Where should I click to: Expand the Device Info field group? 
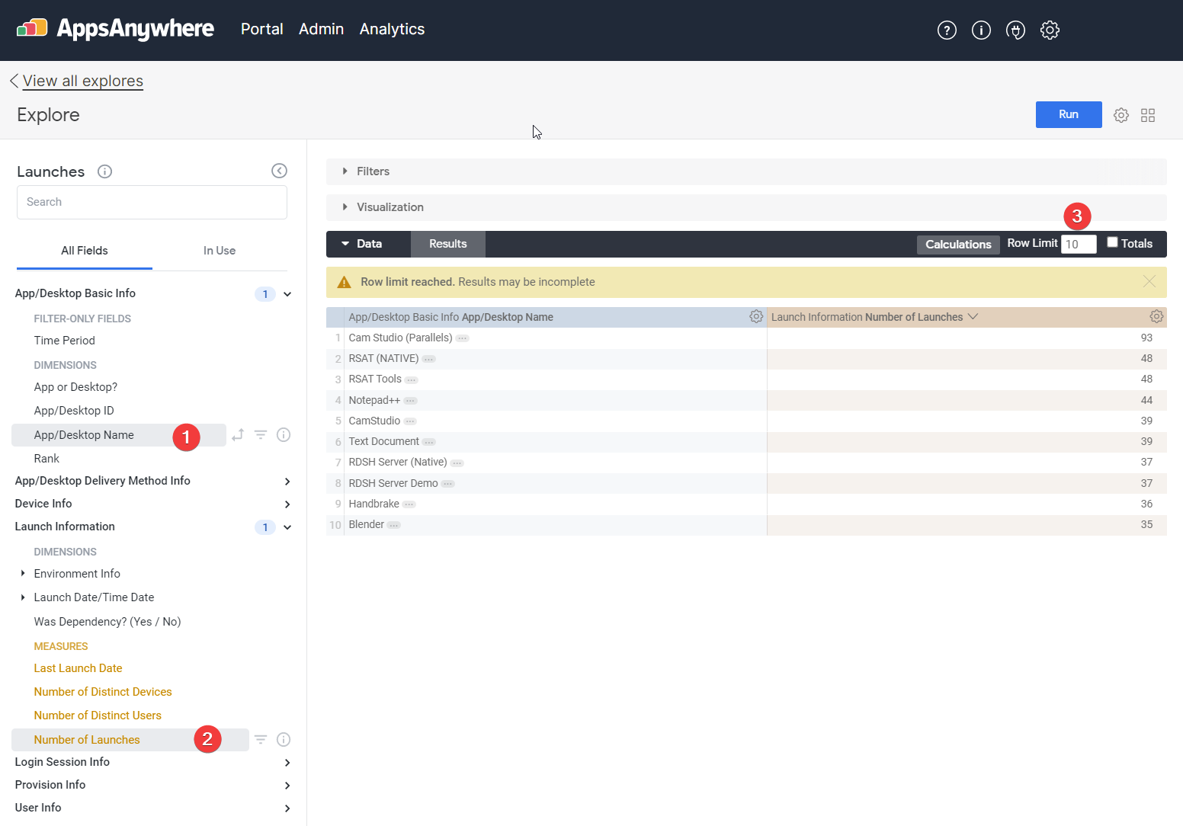(x=287, y=504)
